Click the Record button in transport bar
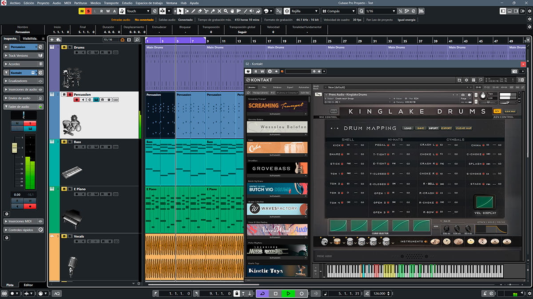 (x=302, y=294)
